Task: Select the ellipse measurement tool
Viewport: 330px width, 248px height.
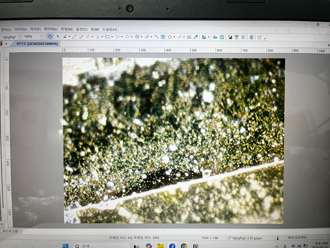Action: pyautogui.click(x=118, y=37)
